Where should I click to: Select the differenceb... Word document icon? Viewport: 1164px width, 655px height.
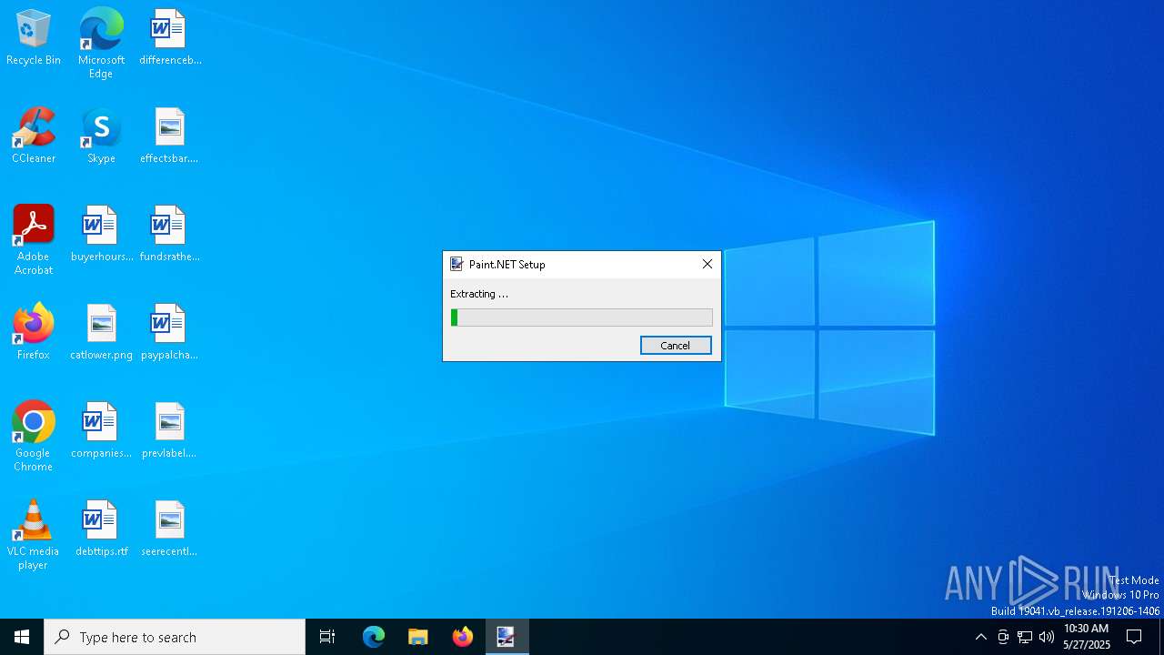tap(169, 38)
